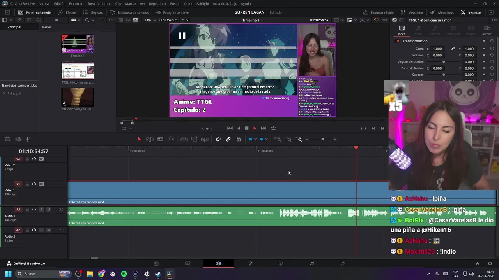The image size is (499, 280).
Task: Zoom in timeline with plus button
Action: [334, 139]
